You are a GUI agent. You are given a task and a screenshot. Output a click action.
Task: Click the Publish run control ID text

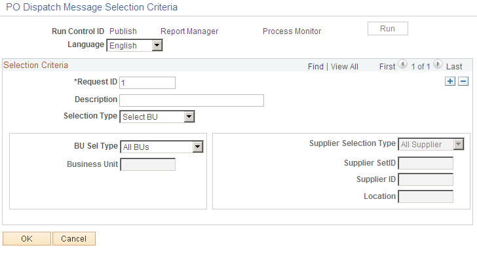pos(123,31)
